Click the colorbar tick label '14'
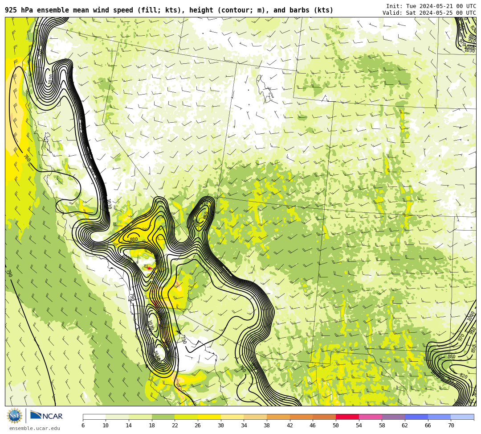This screenshot has height=434, width=481. pyautogui.click(x=129, y=426)
